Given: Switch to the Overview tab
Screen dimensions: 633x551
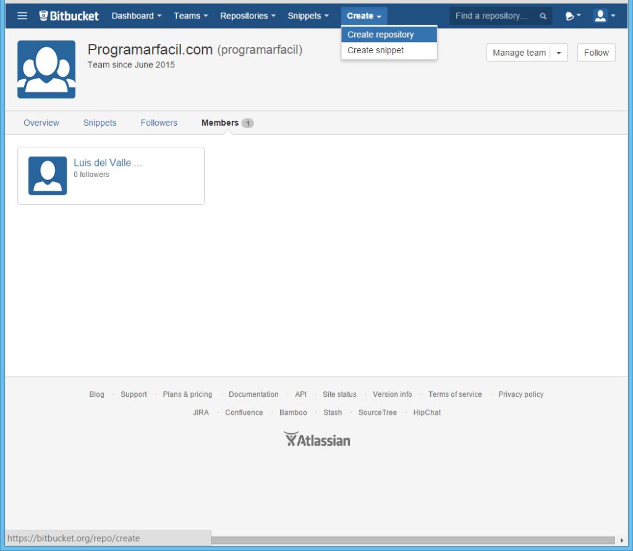Looking at the screenshot, I should pyautogui.click(x=41, y=123).
